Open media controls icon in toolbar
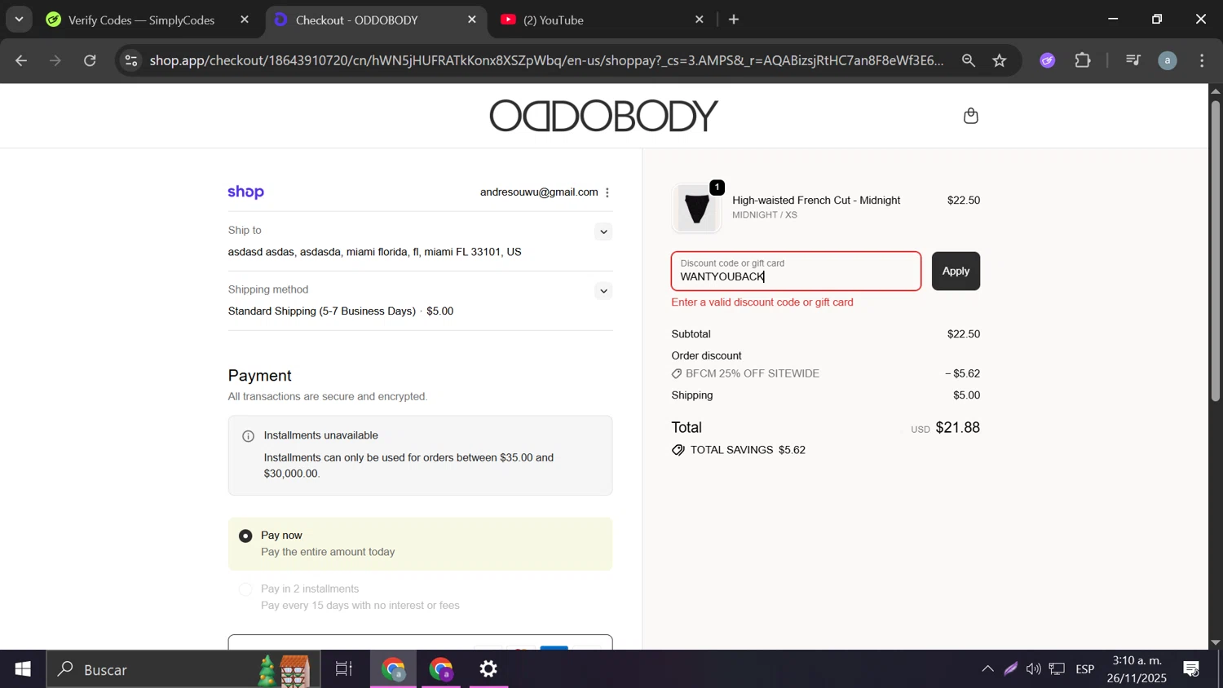 pyautogui.click(x=1132, y=60)
